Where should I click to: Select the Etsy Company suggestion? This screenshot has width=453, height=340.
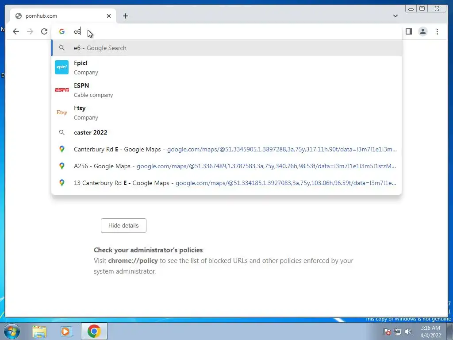pyautogui.click(x=226, y=112)
